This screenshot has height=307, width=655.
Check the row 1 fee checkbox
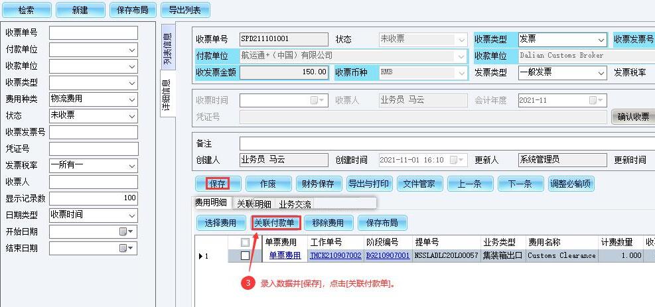(246, 255)
